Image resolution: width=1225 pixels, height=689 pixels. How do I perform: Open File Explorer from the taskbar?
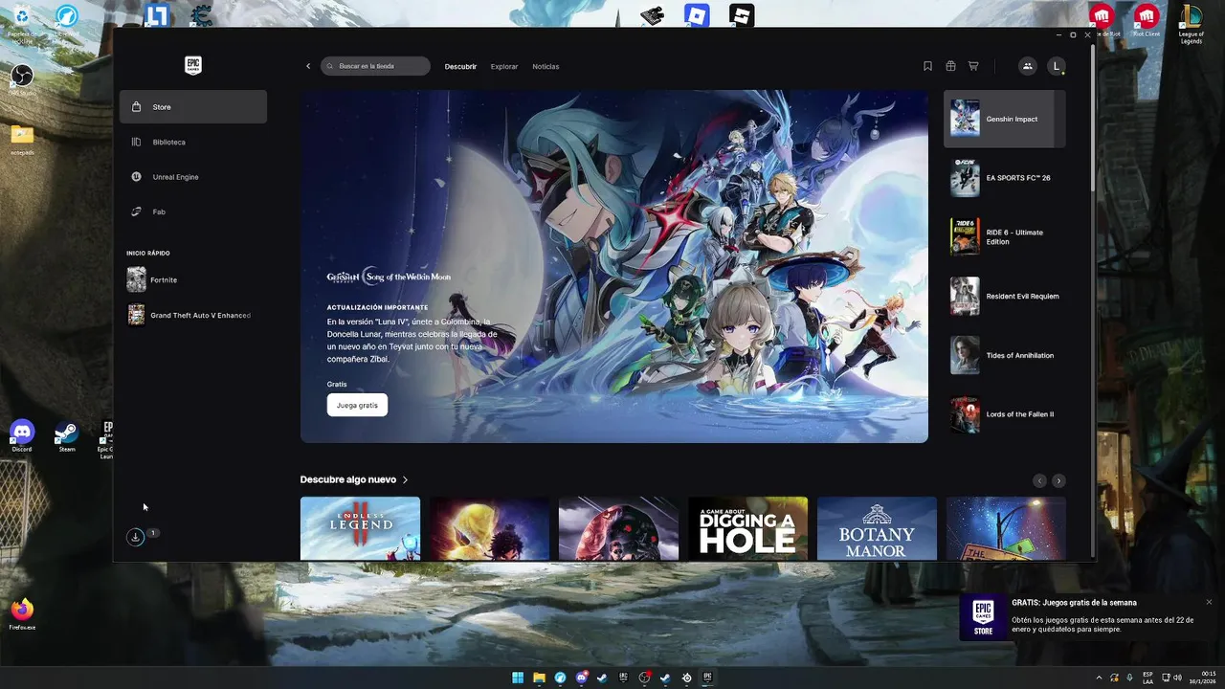point(539,678)
